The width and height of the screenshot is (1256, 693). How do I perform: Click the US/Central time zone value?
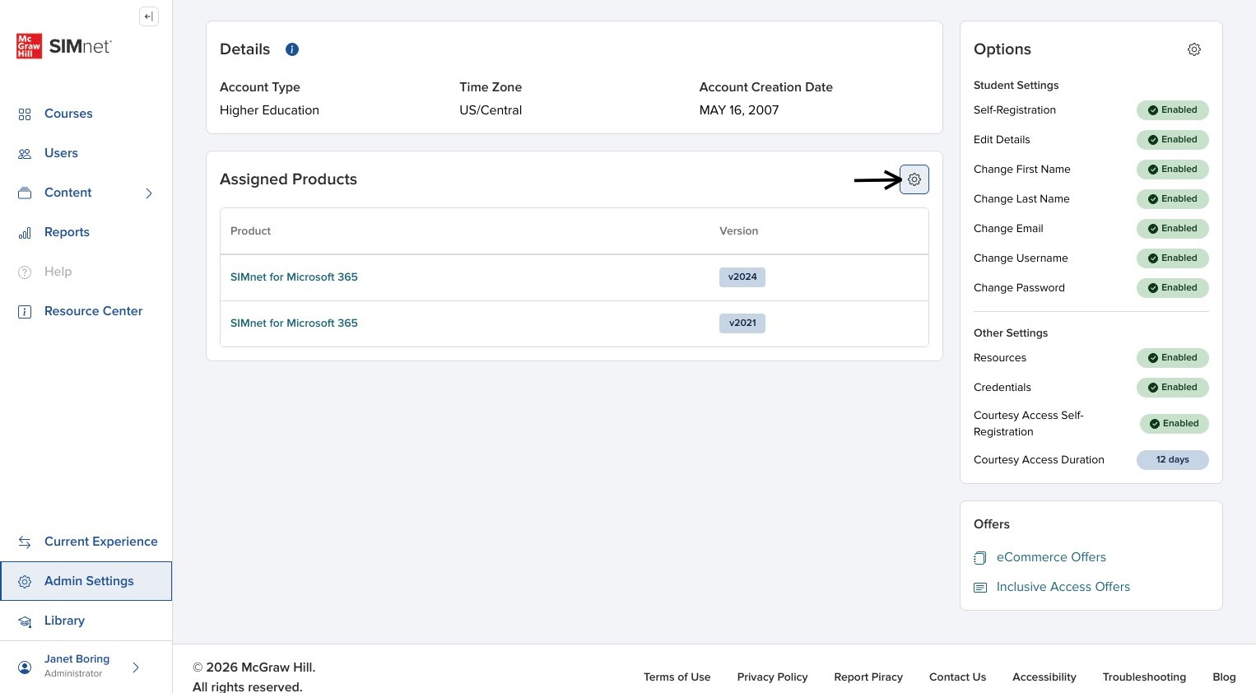tap(491, 110)
